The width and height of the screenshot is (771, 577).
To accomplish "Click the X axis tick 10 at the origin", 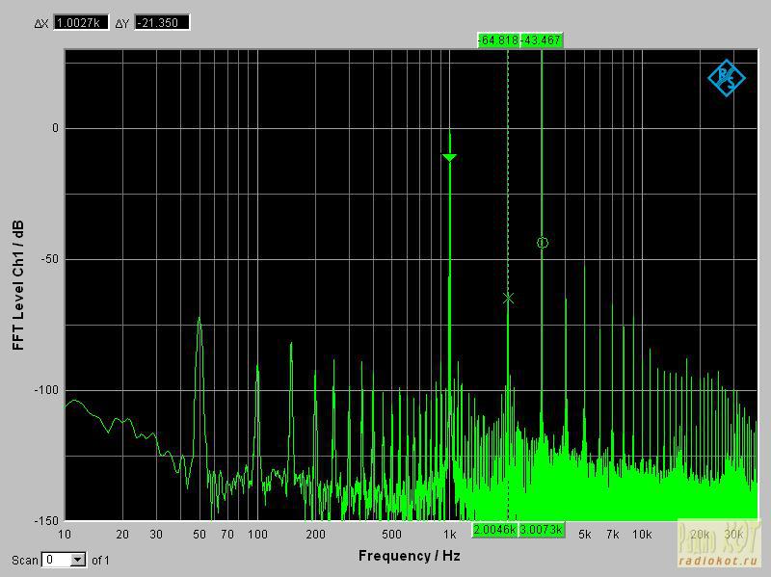I will (65, 535).
